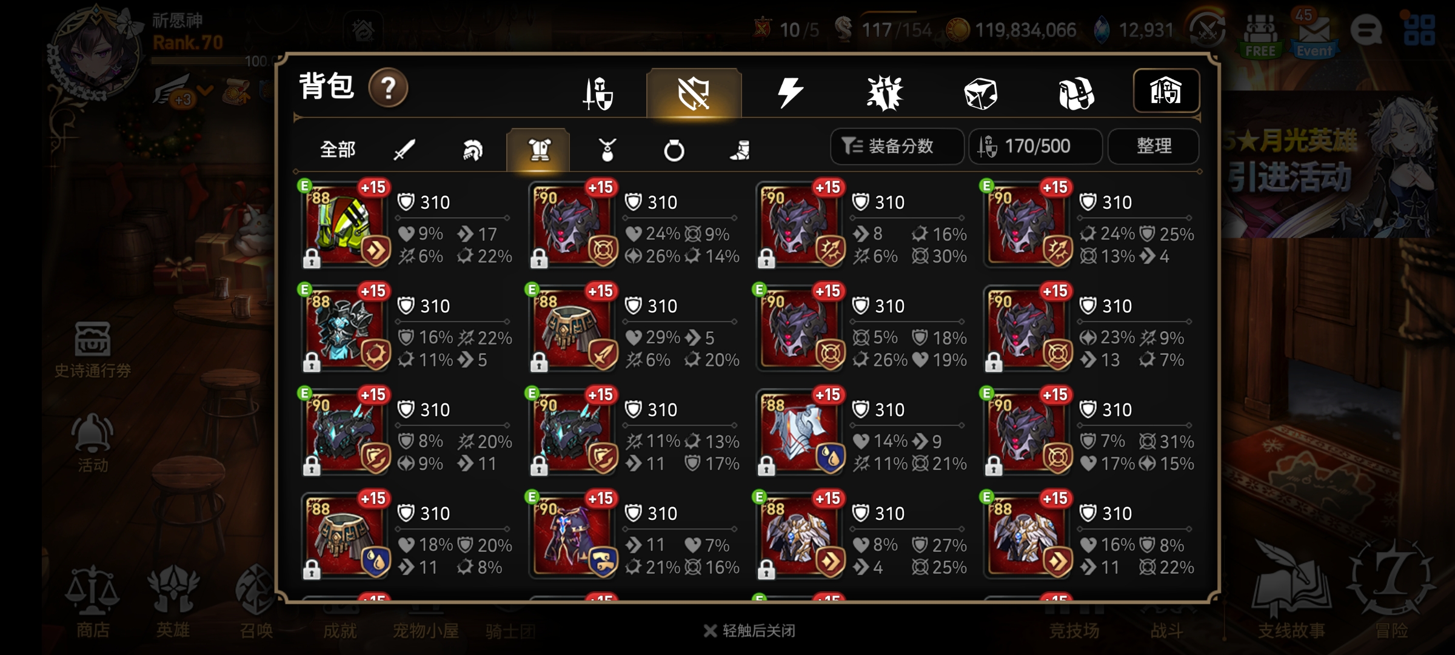The height and width of the screenshot is (655, 1455).
Task: Open the gloves materials category icon
Action: point(1076,94)
